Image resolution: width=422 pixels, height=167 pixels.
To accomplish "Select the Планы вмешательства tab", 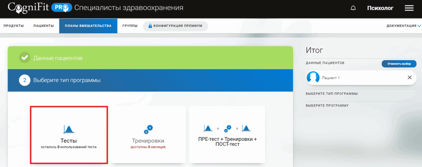I will 88,26.
